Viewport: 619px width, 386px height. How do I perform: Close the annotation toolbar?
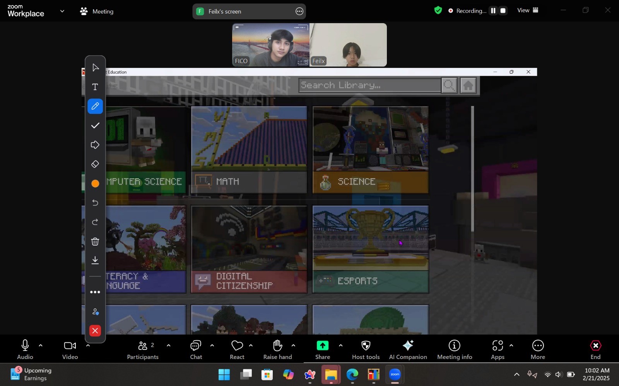(x=95, y=331)
